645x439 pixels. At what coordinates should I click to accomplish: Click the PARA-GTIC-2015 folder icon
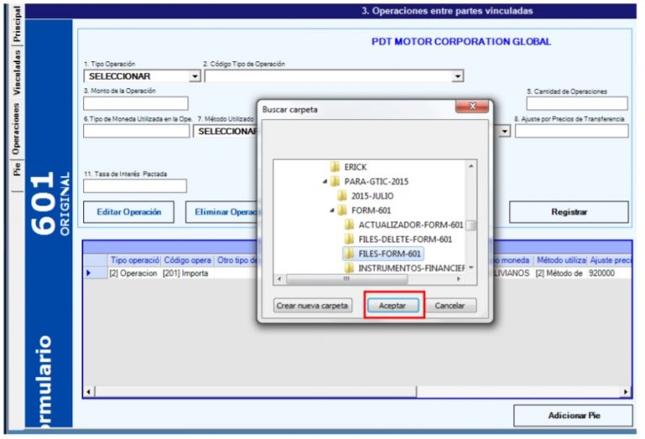(335, 181)
